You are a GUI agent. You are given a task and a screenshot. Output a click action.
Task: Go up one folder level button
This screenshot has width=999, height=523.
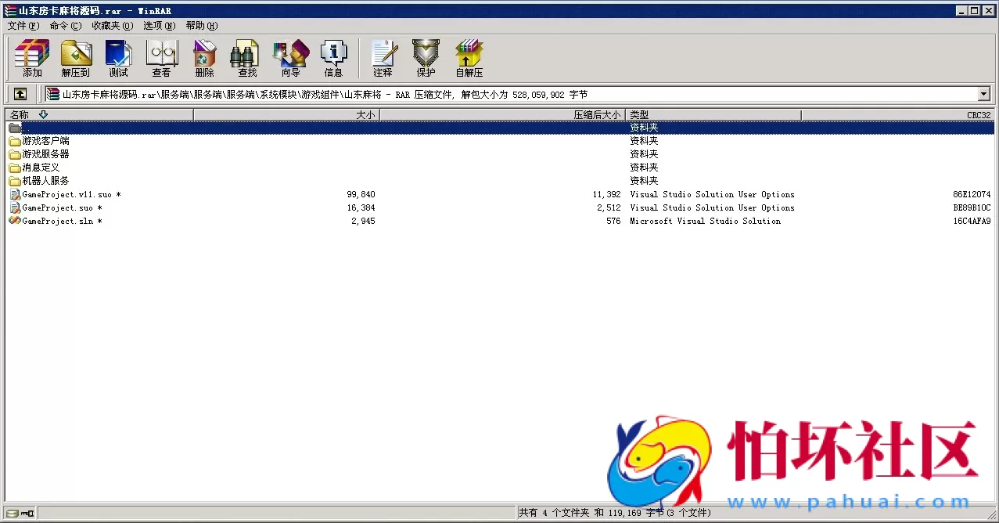coord(20,94)
